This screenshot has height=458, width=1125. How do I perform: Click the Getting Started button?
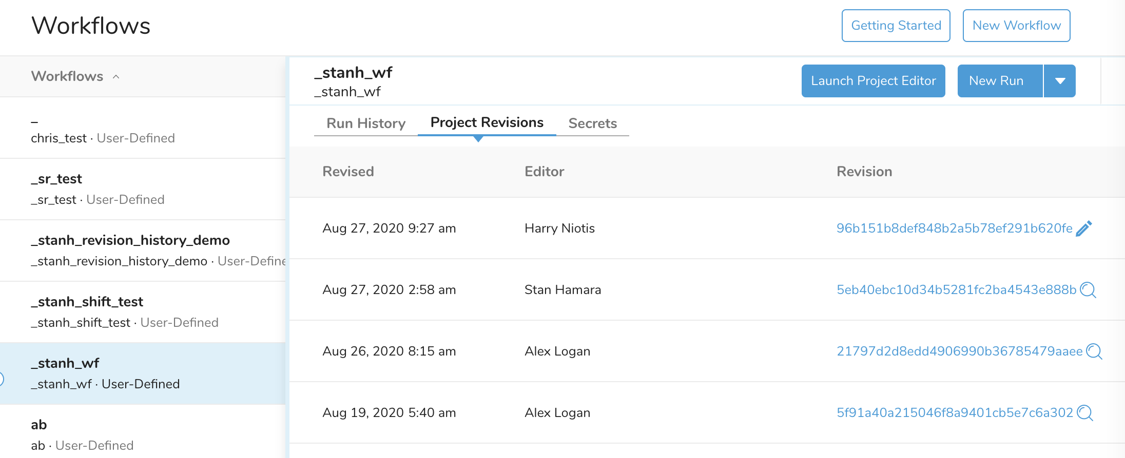[x=896, y=26]
